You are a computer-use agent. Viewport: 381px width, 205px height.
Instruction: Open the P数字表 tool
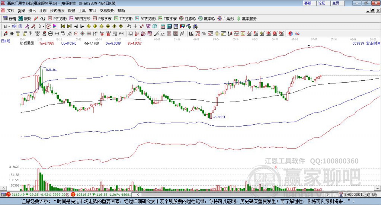tap(102, 19)
